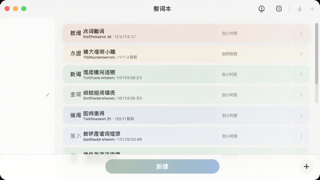Image resolution: width=320 pixels, height=180 pixels.
Task: Open chevron on the fifth blue row
Action: pyautogui.click(x=301, y=115)
